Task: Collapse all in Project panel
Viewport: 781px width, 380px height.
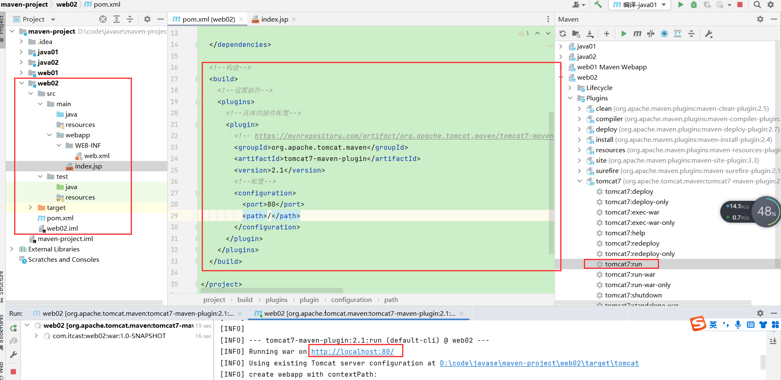Action: (x=130, y=19)
